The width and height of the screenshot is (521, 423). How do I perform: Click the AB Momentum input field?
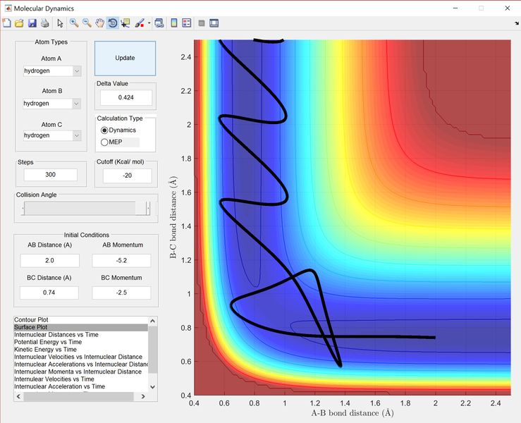[121, 261]
